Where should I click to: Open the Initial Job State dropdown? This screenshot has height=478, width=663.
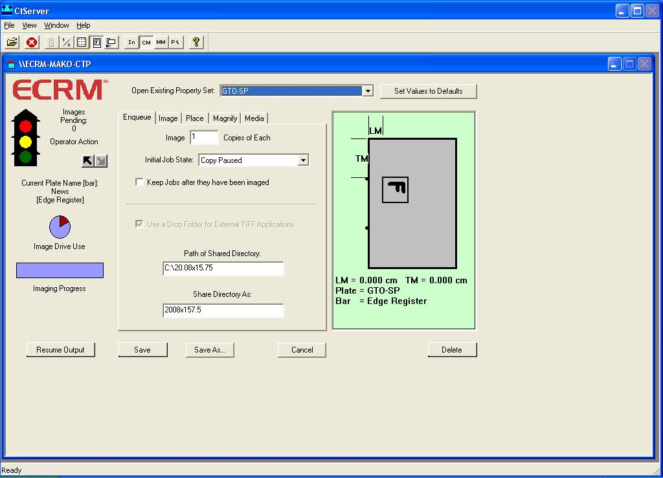303,160
